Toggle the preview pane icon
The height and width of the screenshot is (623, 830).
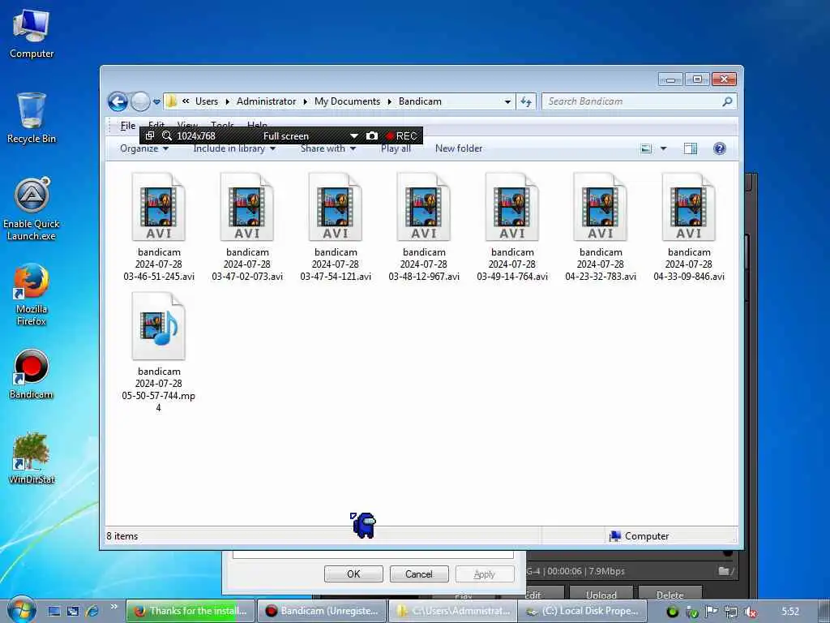point(691,148)
